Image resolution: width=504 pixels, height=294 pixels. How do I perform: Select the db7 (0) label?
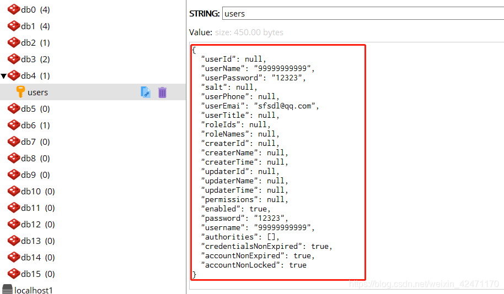coord(35,142)
